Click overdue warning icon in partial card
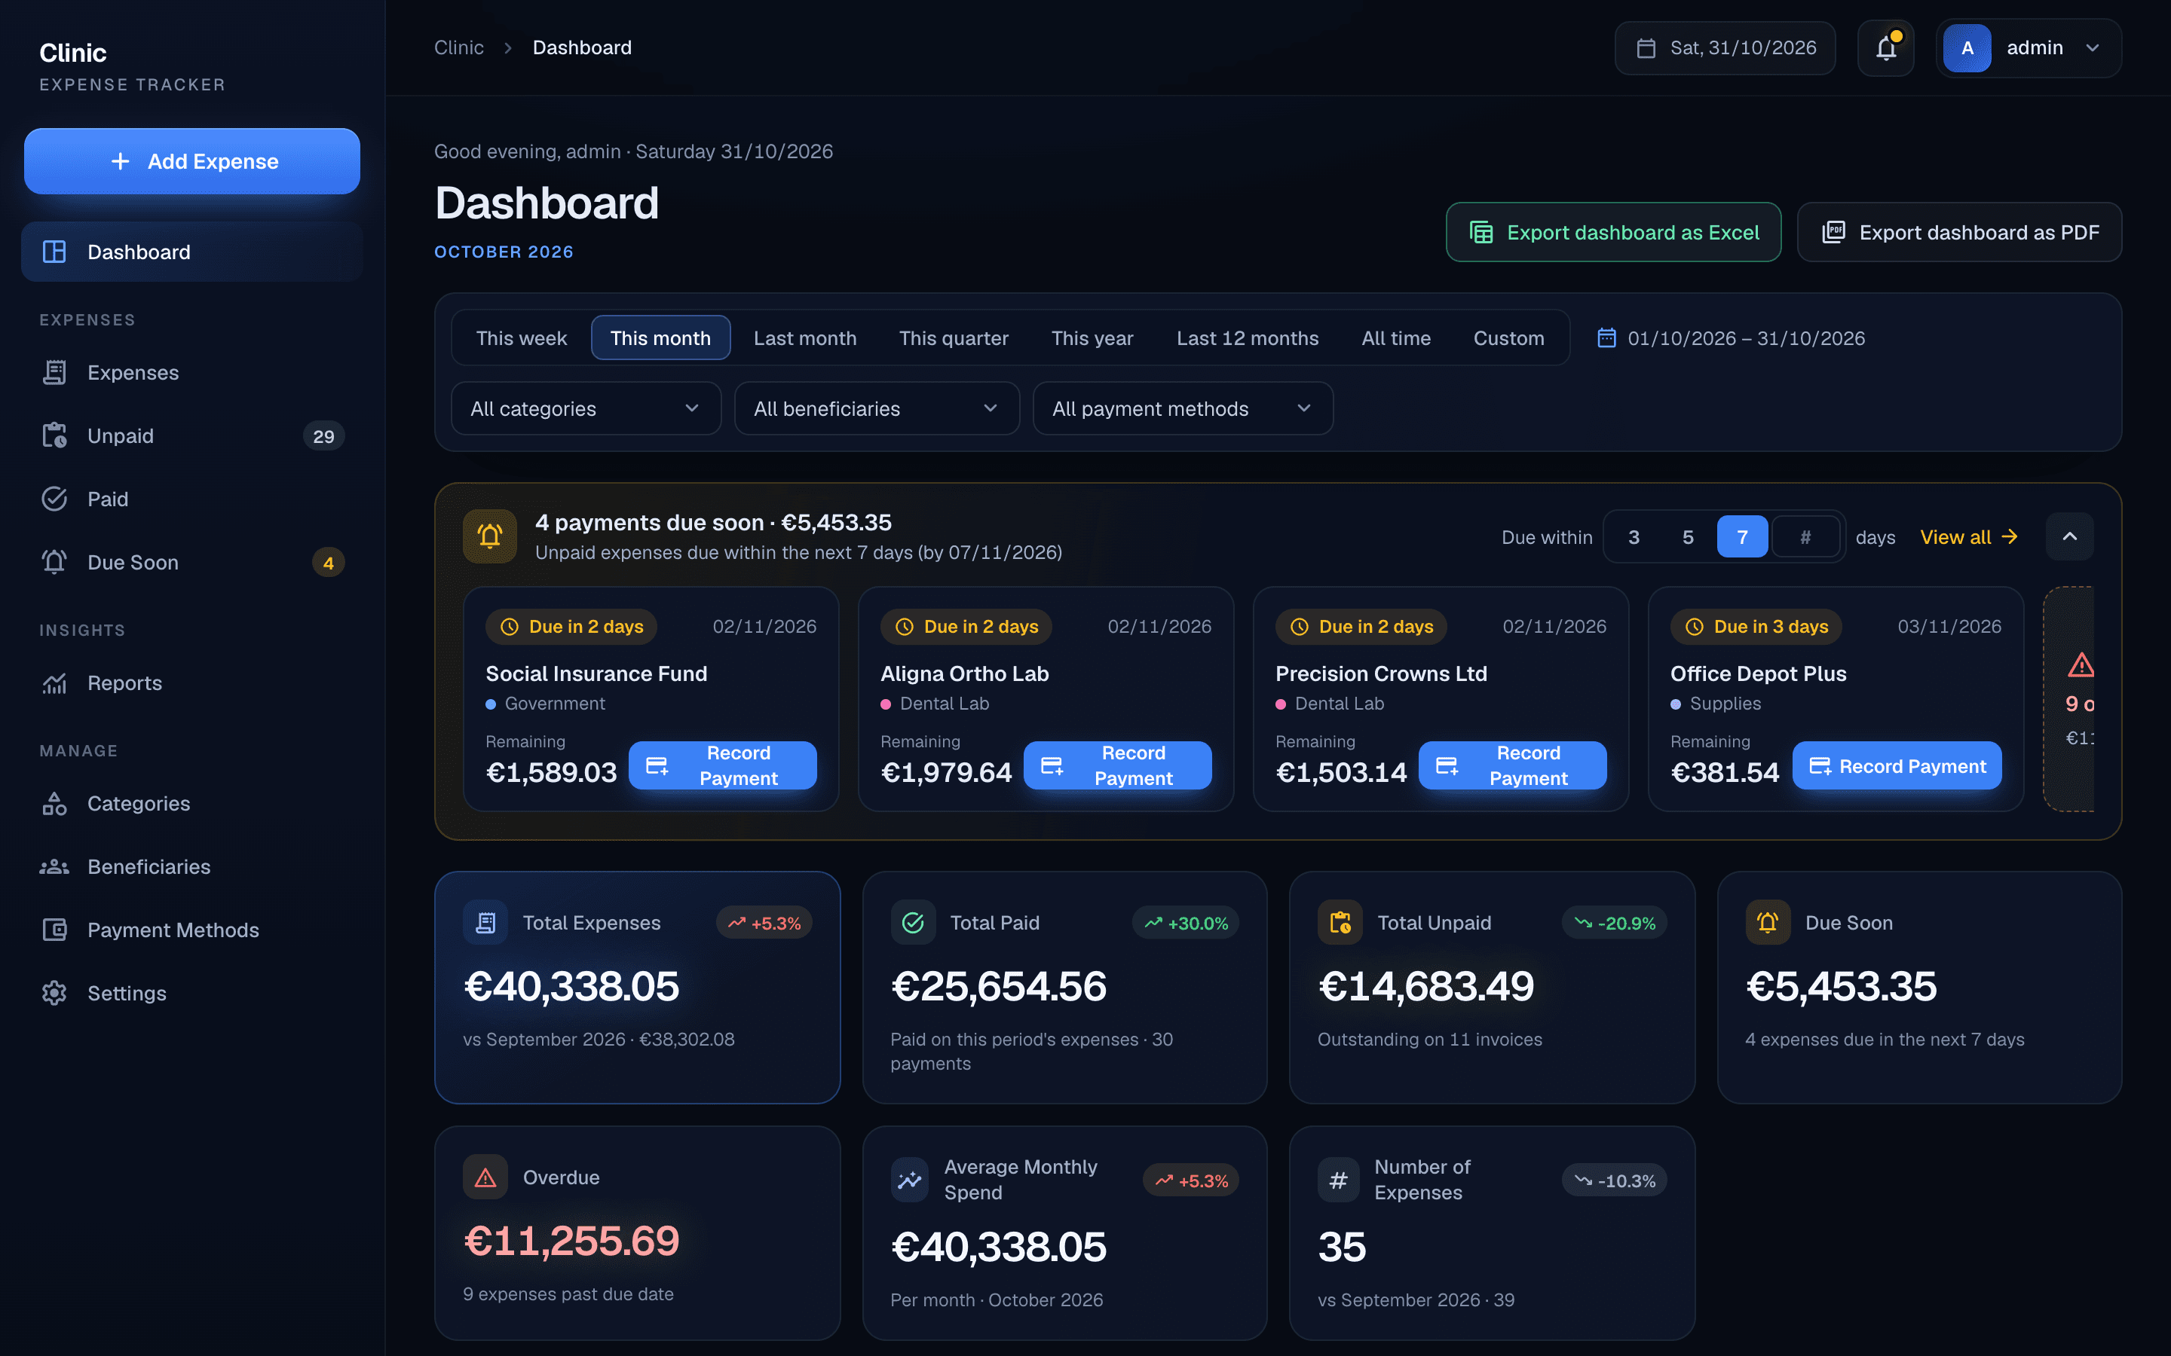2171x1356 pixels. coord(2081,665)
